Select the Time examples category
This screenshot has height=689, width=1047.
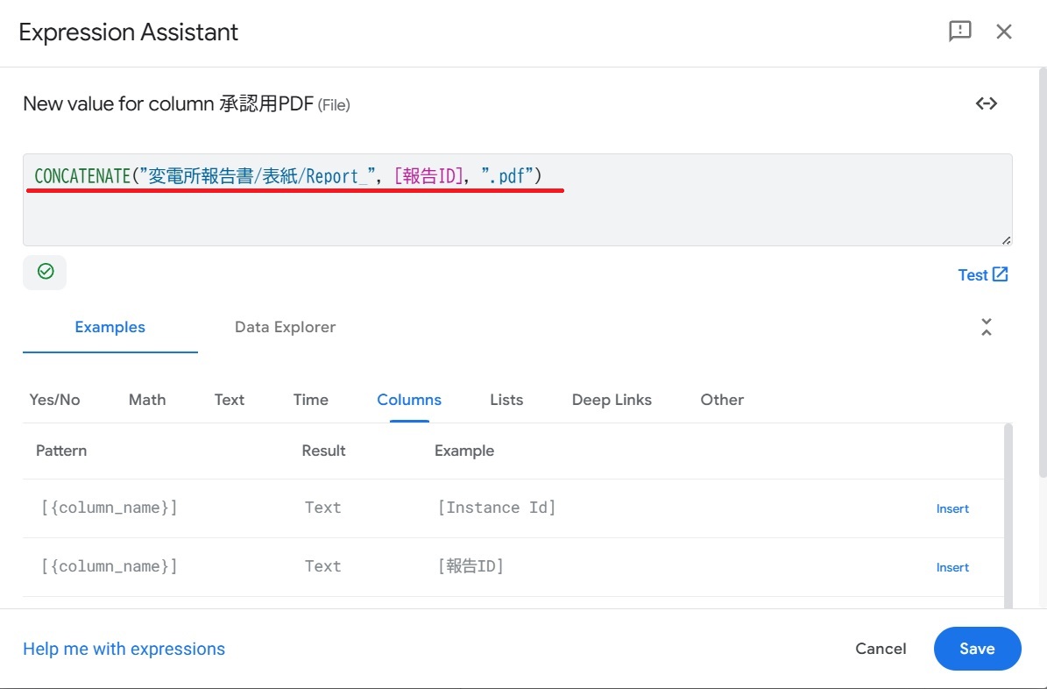[310, 400]
